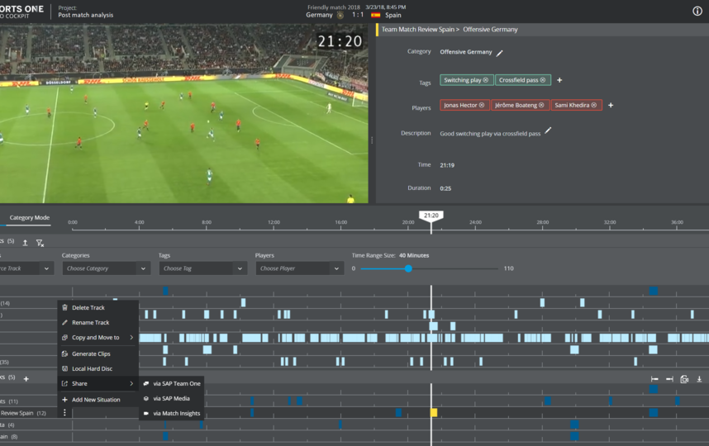The image size is (709, 446).
Task: Edit the Offensive Germany category pencil
Action: (x=500, y=53)
